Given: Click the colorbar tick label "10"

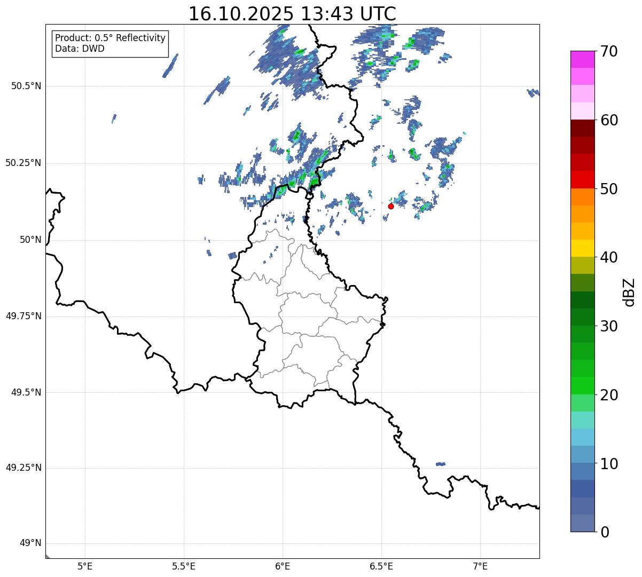Looking at the screenshot, I should (x=609, y=463).
